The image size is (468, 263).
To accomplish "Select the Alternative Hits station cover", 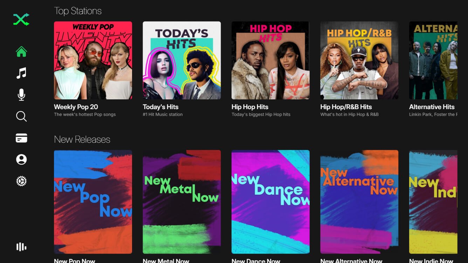I will [433, 61].
